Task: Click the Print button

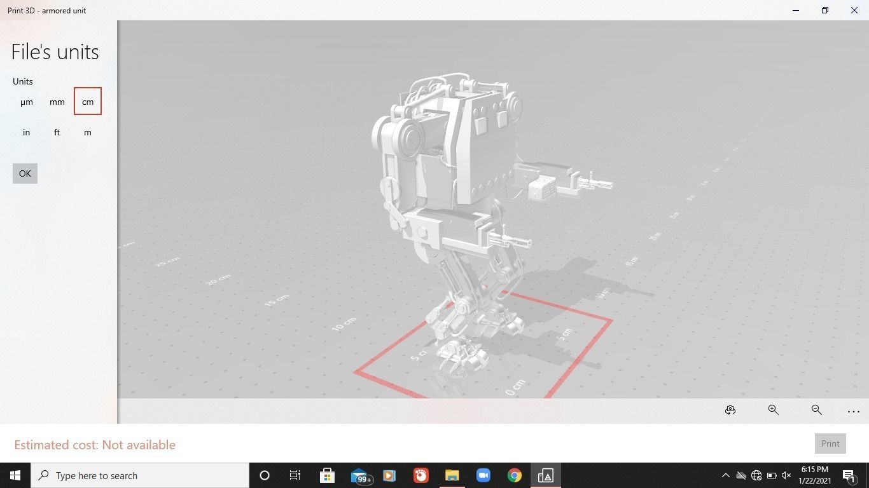Action: point(830,444)
